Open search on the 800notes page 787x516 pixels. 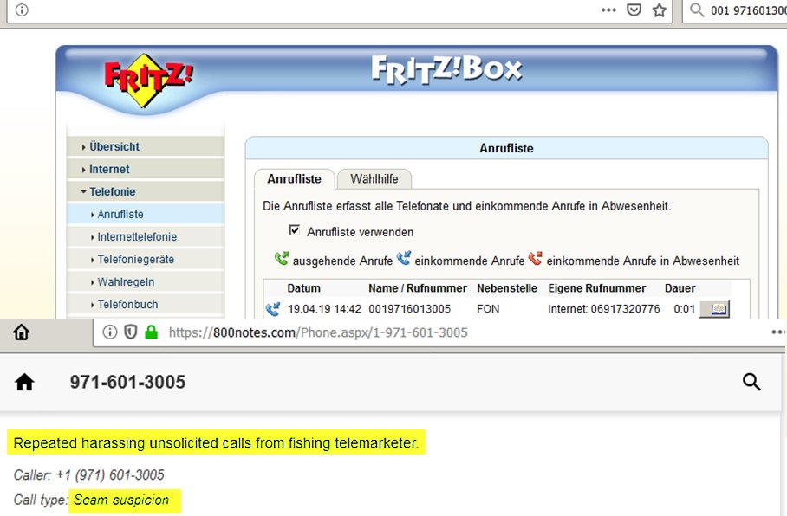pos(751,382)
